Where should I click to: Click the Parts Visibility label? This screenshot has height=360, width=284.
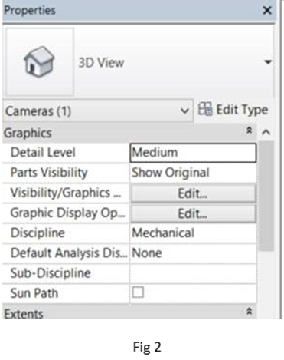pos(49,173)
